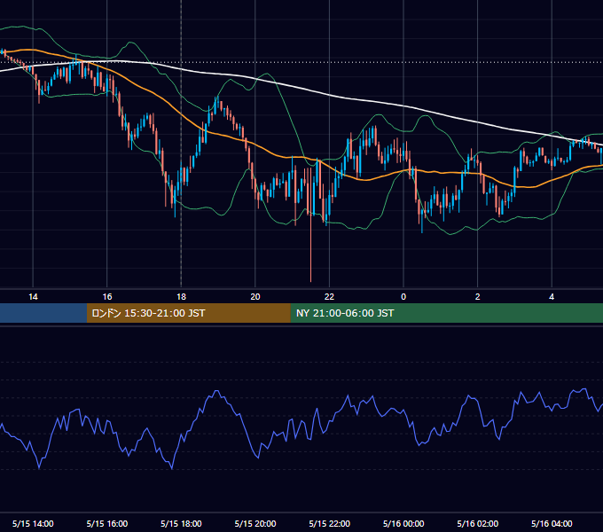Click the 18 hour axis label

(181, 297)
